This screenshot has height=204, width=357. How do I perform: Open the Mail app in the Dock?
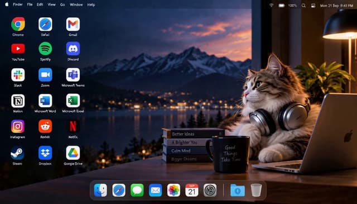pyautogui.click(x=156, y=190)
